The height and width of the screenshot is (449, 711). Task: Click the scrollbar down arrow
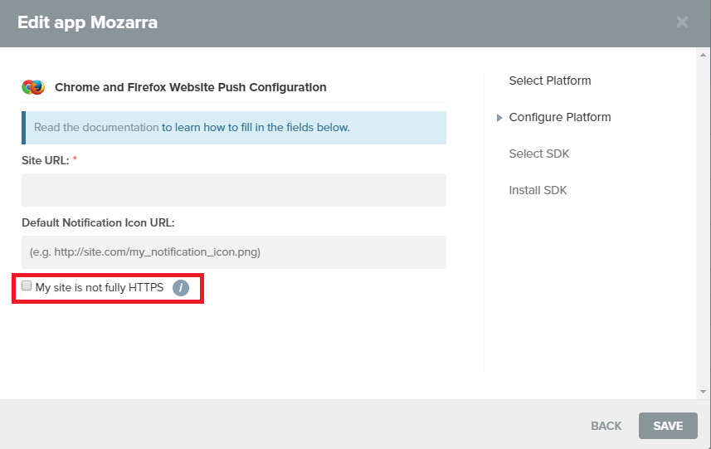point(703,392)
